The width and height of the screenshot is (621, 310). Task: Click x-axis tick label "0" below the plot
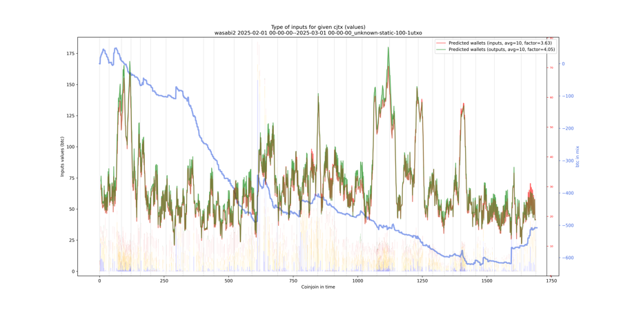99,280
